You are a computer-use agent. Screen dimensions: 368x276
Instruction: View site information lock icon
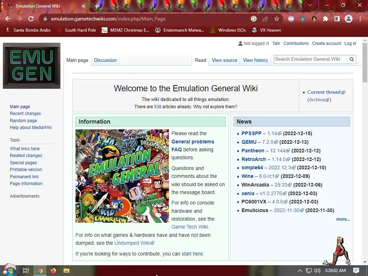[45, 19]
